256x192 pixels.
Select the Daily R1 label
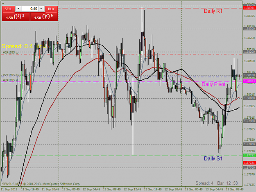click(x=213, y=11)
